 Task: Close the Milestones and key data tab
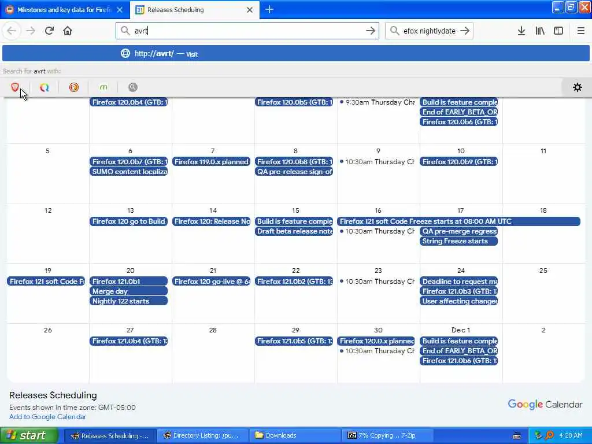click(x=120, y=10)
